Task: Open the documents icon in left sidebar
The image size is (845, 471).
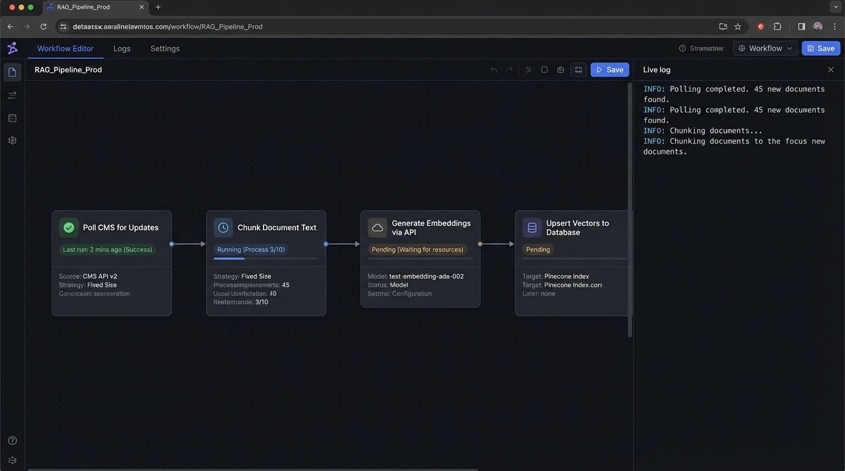Action: [x=12, y=72]
